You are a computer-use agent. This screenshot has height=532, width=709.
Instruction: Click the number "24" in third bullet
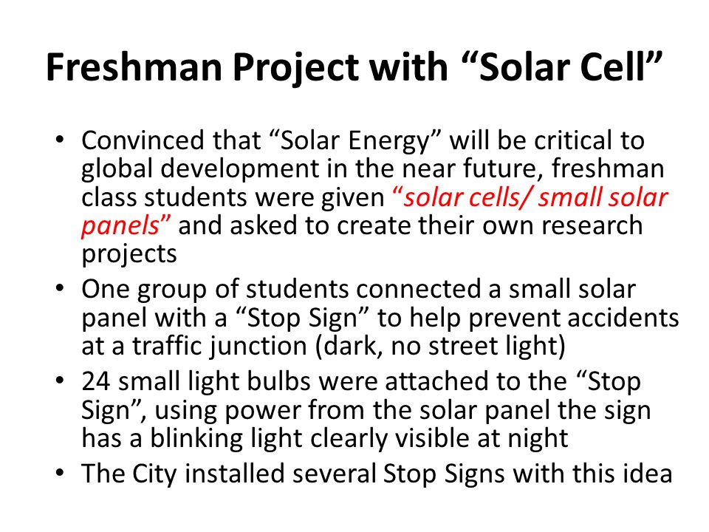tap(96, 381)
